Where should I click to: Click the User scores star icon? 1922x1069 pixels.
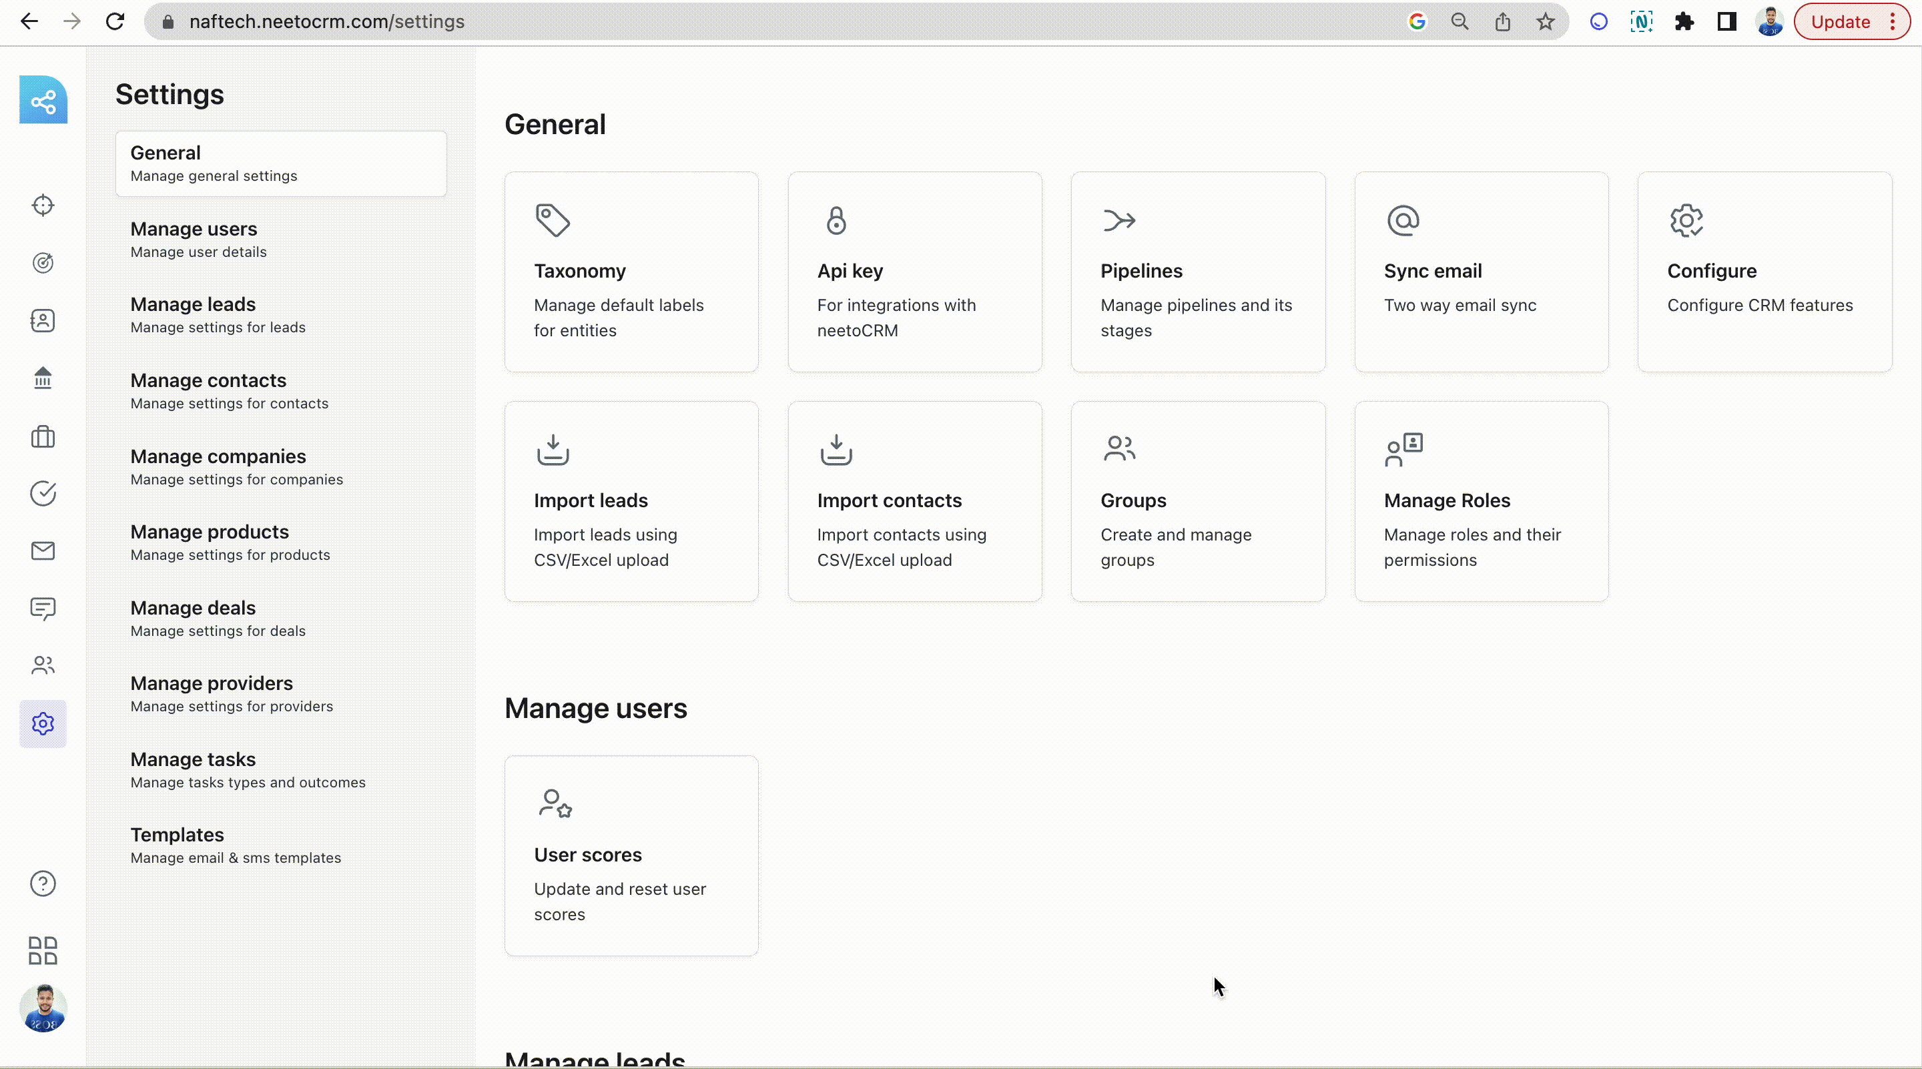(x=555, y=804)
